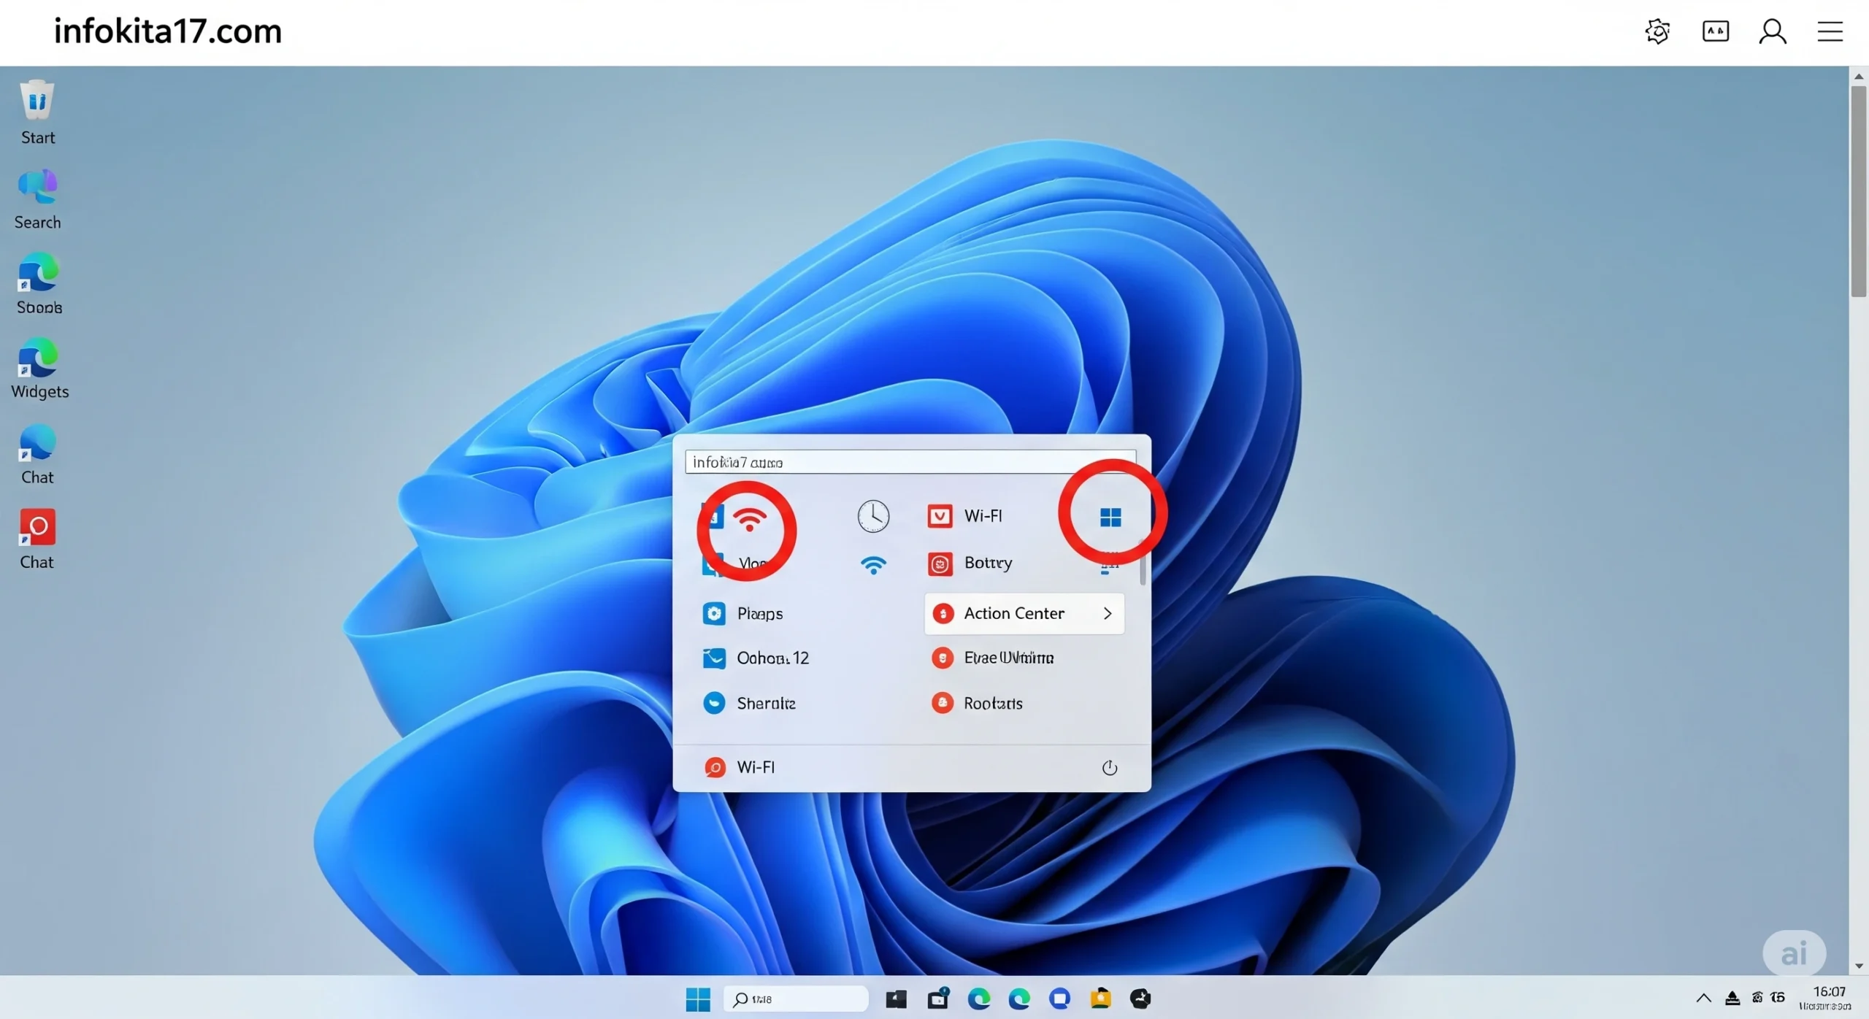Click the clock icon in the quick settings panel
The width and height of the screenshot is (1869, 1019).
(x=874, y=515)
